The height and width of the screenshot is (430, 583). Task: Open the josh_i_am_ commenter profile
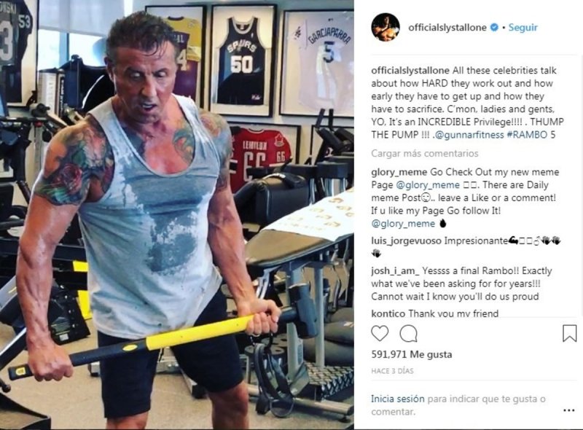pos(395,270)
